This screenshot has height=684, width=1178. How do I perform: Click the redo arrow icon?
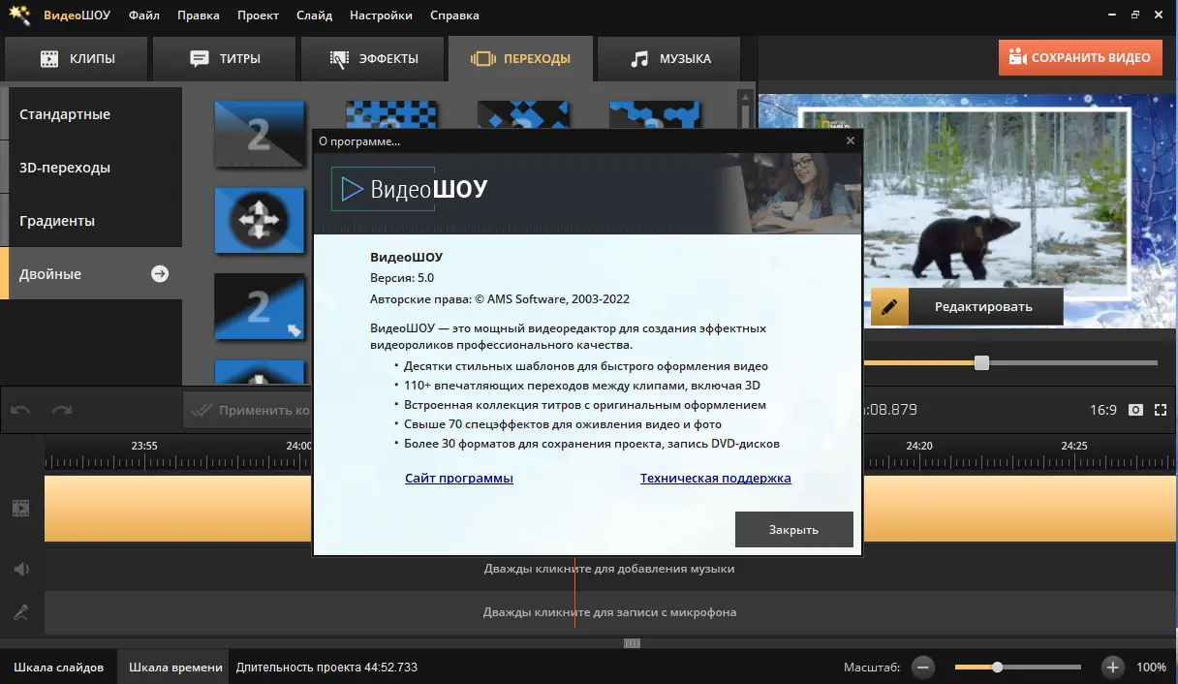coord(61,410)
